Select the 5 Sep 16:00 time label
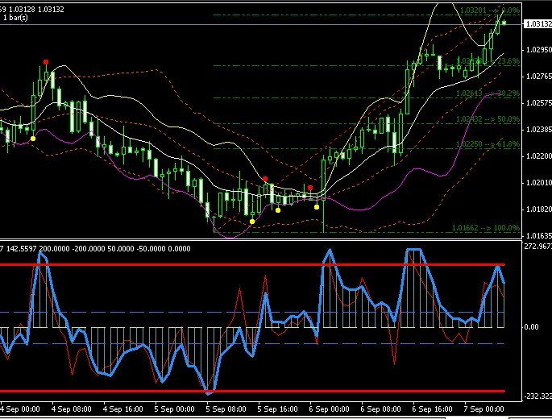 [277, 409]
